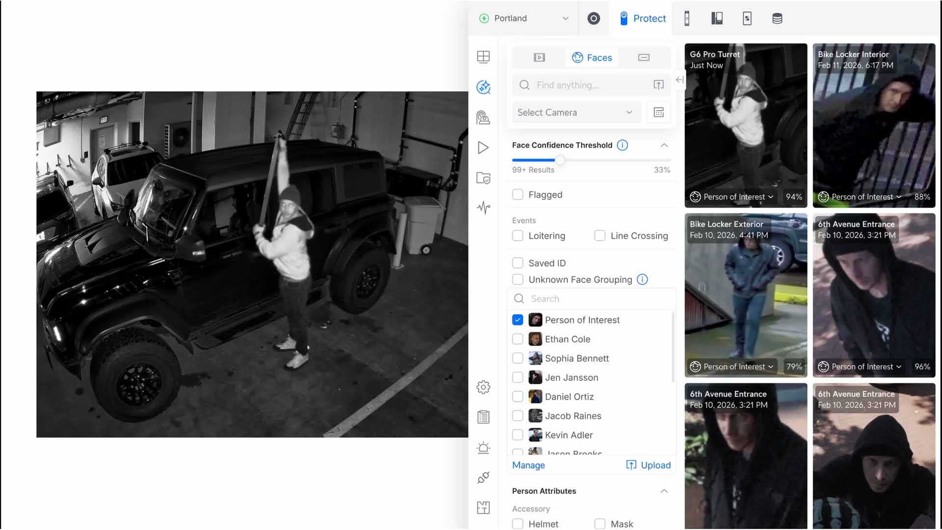942x530 pixels.
Task: Adjust the face confidence threshold slider
Action: pos(560,160)
